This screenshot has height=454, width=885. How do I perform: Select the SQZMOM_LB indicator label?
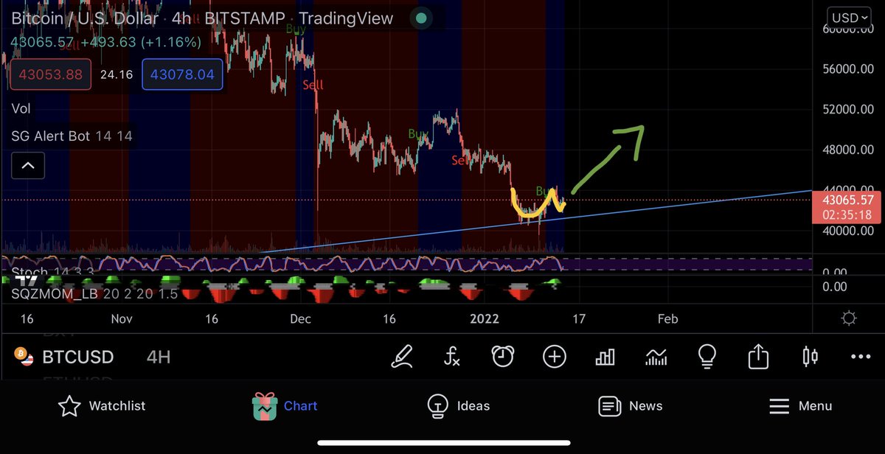[94, 294]
